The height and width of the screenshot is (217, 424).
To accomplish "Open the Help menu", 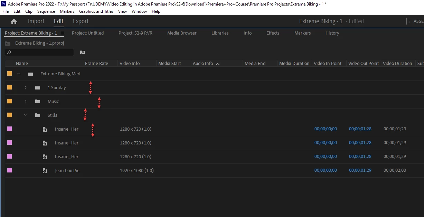I will pyautogui.click(x=156, y=11).
